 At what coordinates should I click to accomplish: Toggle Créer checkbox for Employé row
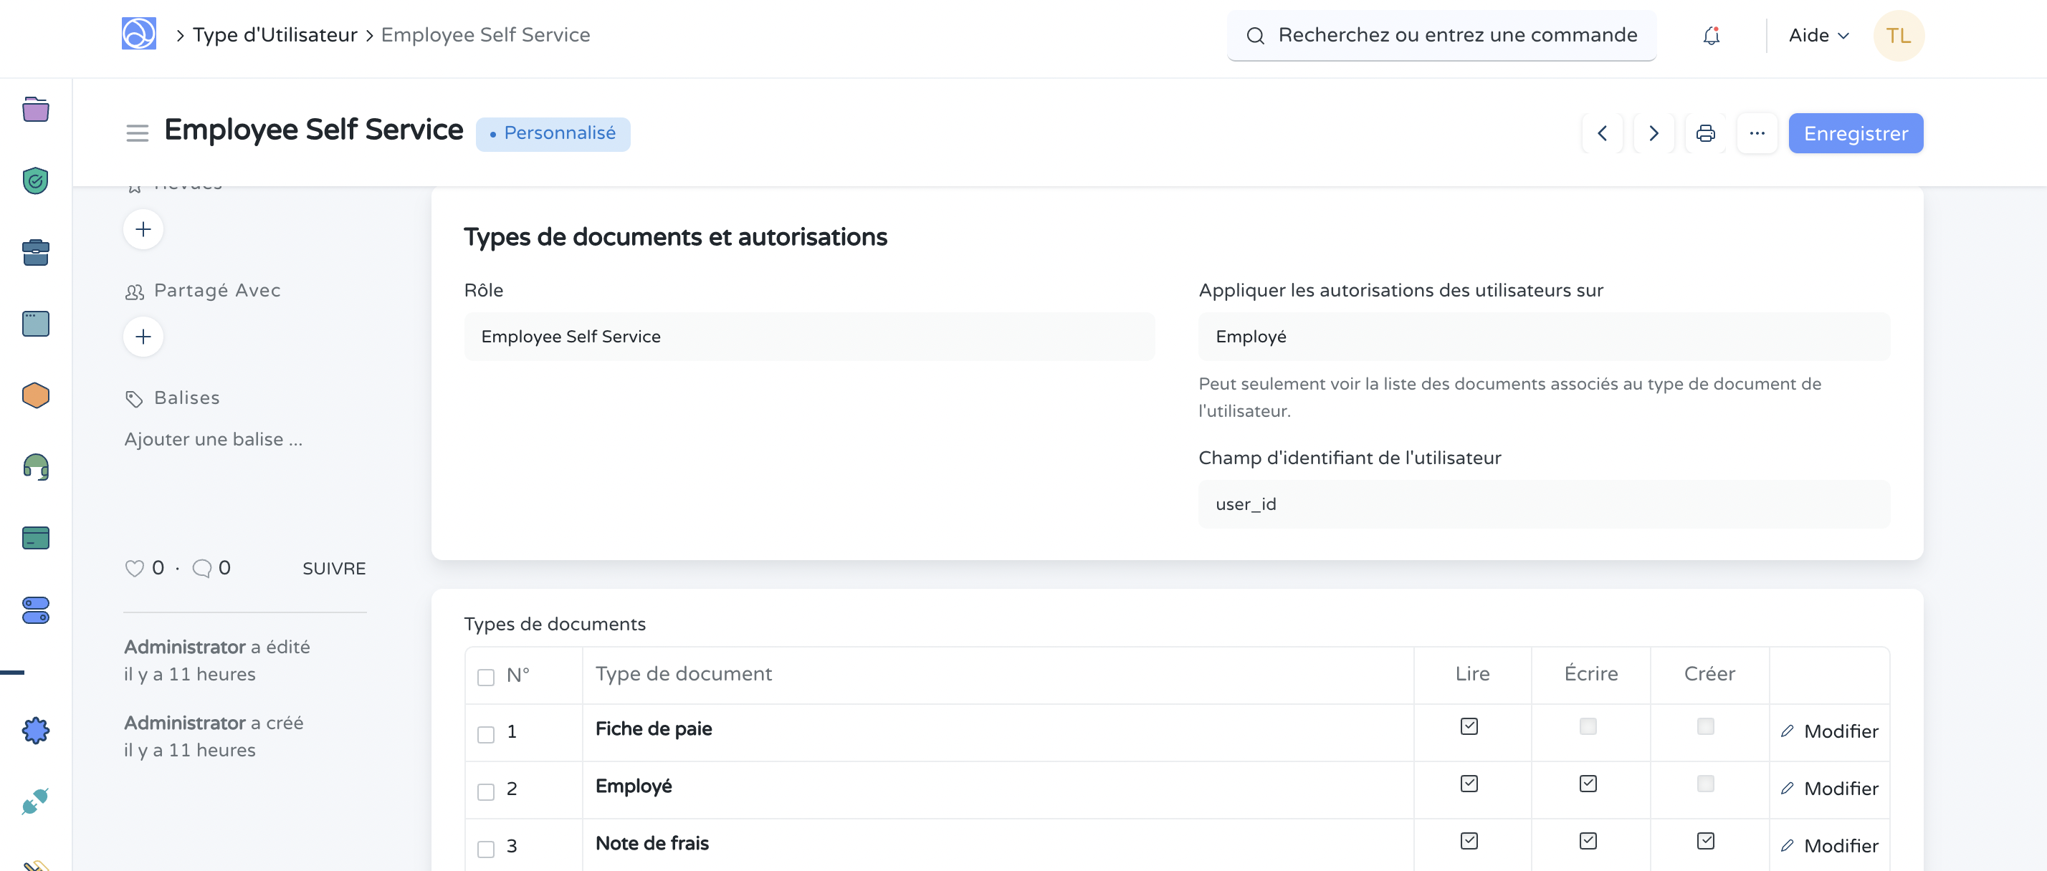click(x=1705, y=784)
